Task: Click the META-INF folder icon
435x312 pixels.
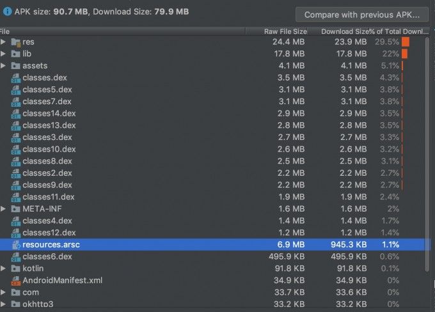Action: click(x=16, y=208)
